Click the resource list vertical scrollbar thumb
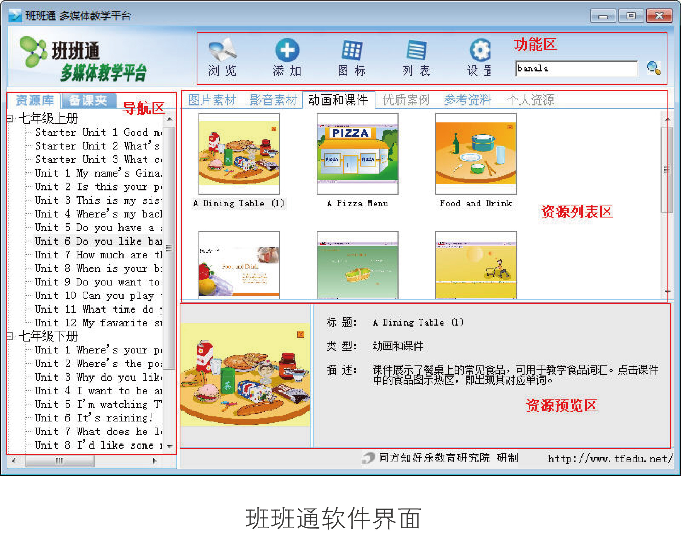 tap(667, 170)
